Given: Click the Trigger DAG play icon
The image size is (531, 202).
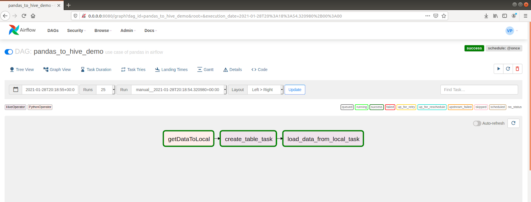Looking at the screenshot, I should [498, 69].
